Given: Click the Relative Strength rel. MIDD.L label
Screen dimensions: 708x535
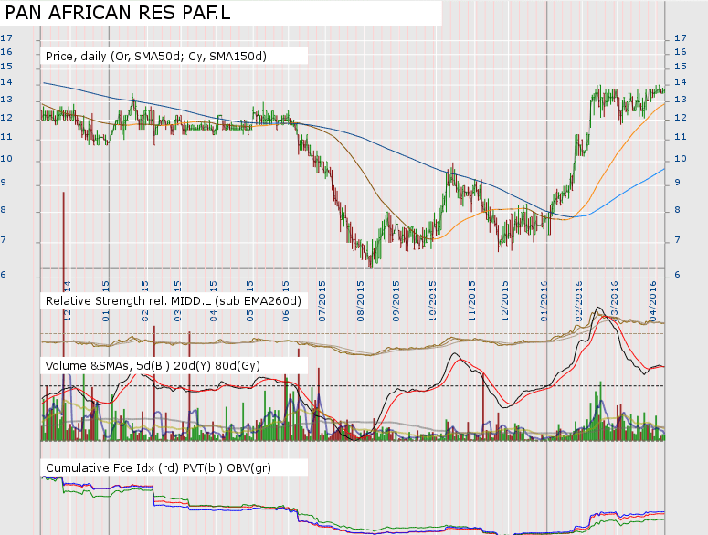Looking at the screenshot, I should [x=174, y=301].
